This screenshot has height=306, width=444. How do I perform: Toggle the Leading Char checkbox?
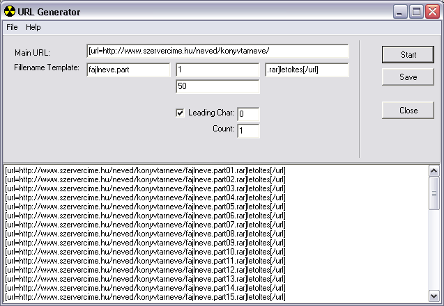pos(181,113)
